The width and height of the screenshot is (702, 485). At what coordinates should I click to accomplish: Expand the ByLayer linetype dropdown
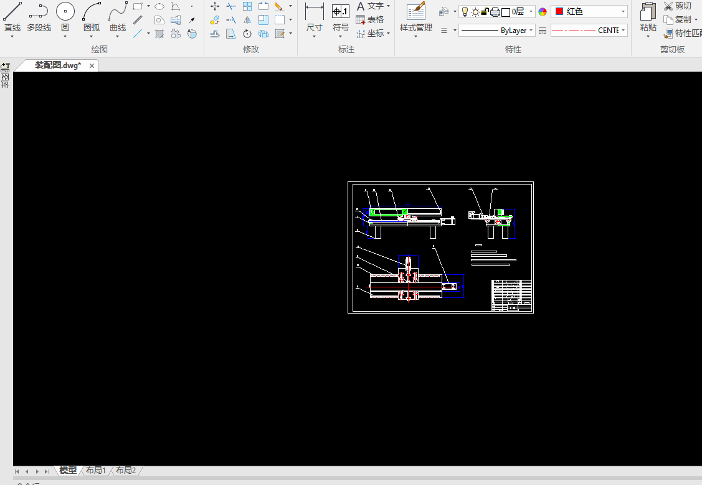click(x=496, y=31)
